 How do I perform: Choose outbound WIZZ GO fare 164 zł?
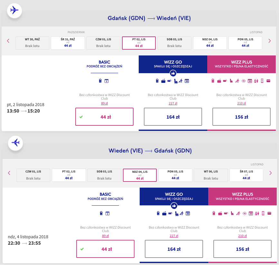[x=173, y=117]
